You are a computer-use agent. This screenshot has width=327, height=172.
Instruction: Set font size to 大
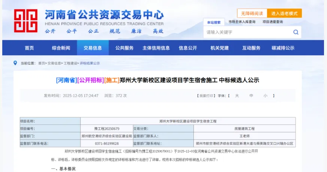click(237, 96)
